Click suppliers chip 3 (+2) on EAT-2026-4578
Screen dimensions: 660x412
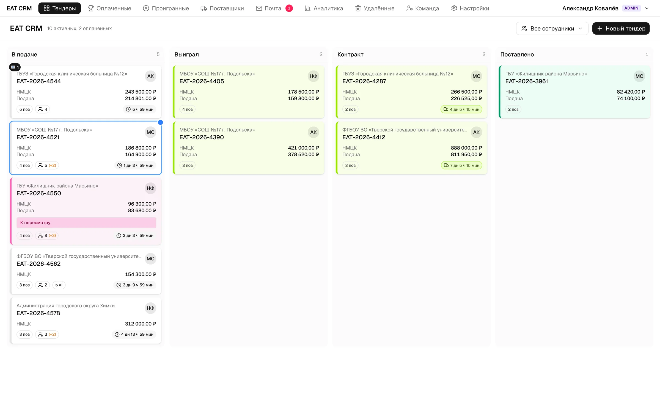(47, 335)
